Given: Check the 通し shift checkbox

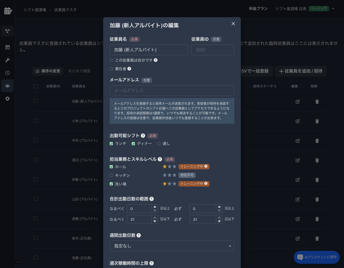Looking at the screenshot, I should tap(159, 144).
